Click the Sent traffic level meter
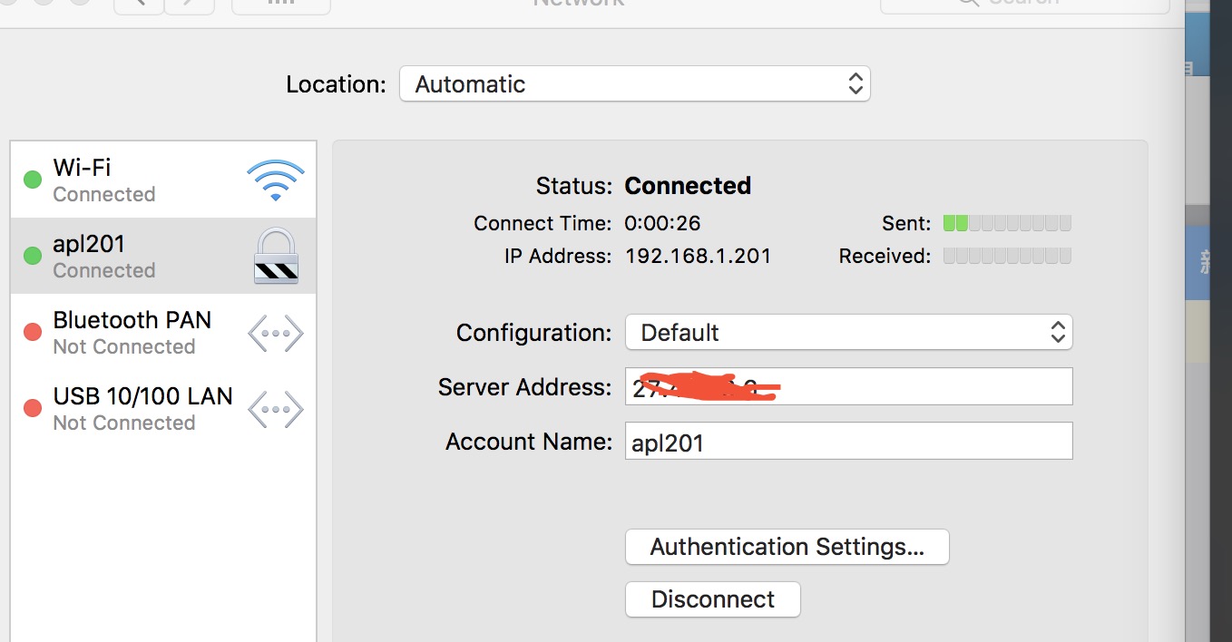The image size is (1232, 642). tap(1007, 223)
